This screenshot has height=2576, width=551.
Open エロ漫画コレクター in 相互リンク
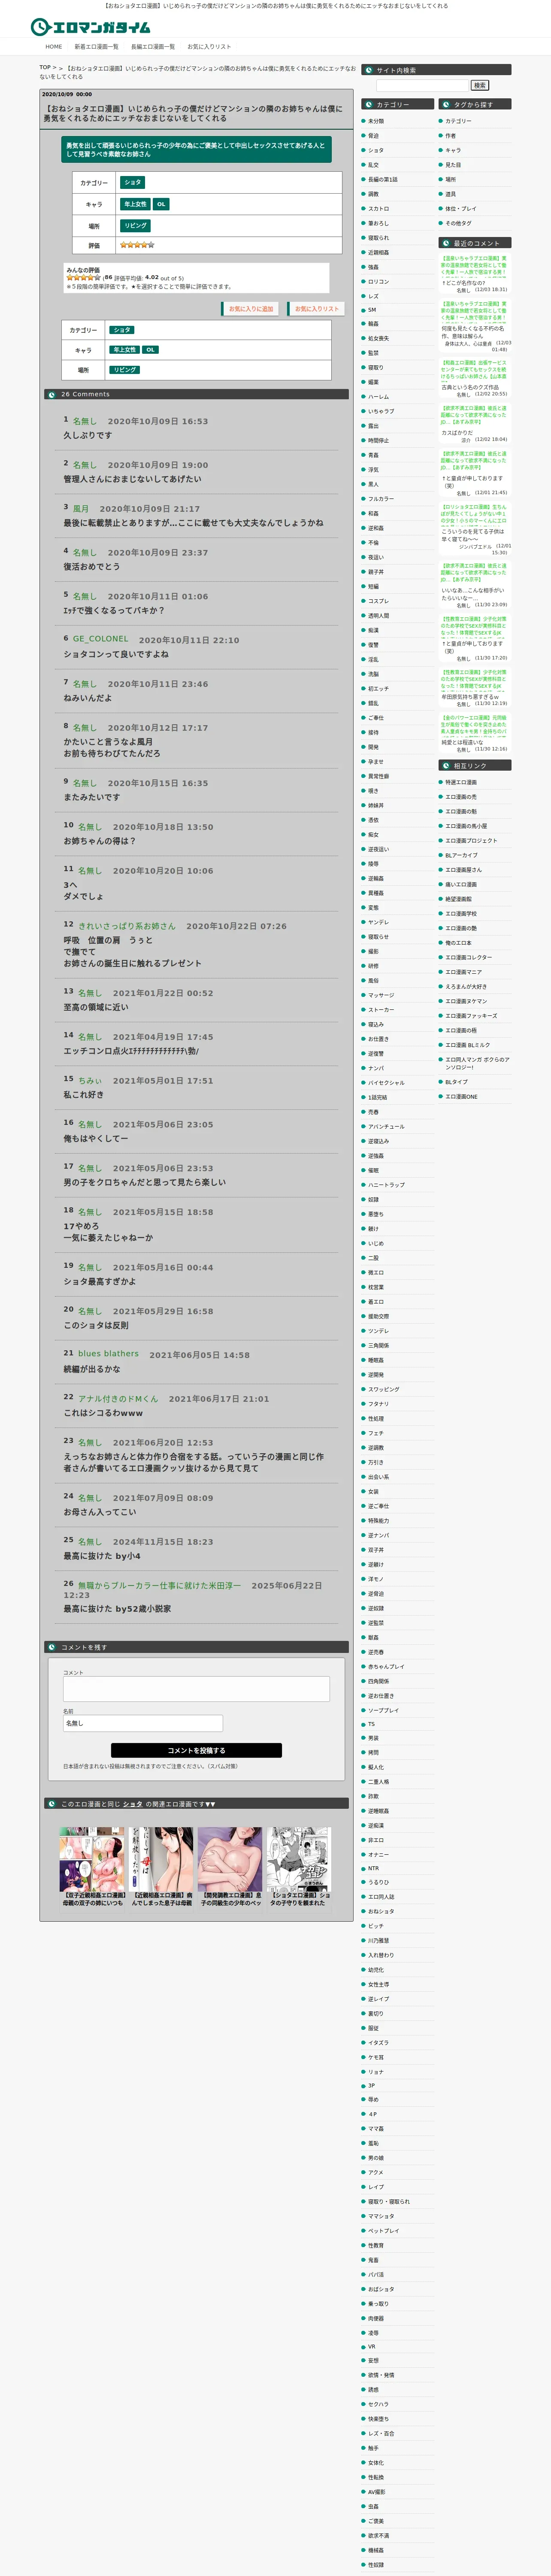pos(468,957)
